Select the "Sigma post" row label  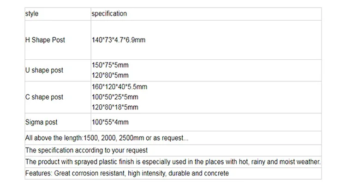click(x=42, y=122)
